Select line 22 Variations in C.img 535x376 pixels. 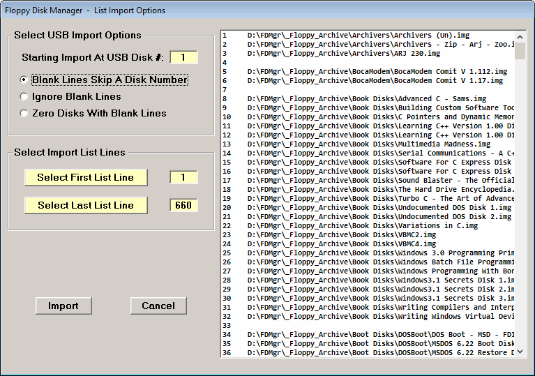pos(368,225)
